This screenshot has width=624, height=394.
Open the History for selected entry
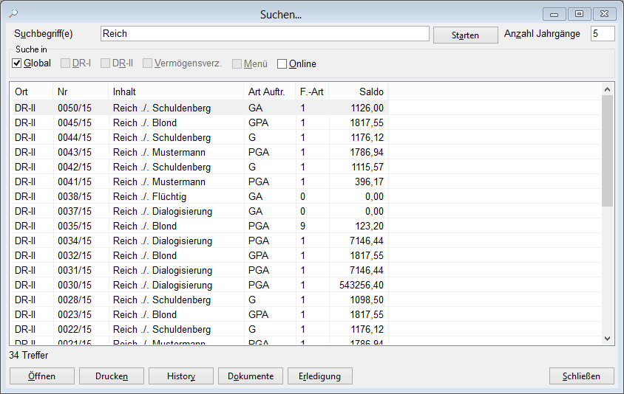coord(181,376)
